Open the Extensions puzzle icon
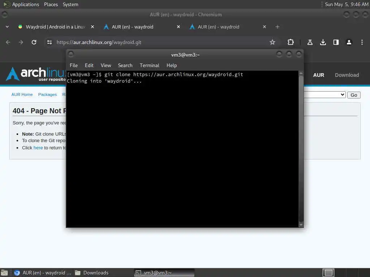The width and height of the screenshot is (370, 277). point(291,42)
